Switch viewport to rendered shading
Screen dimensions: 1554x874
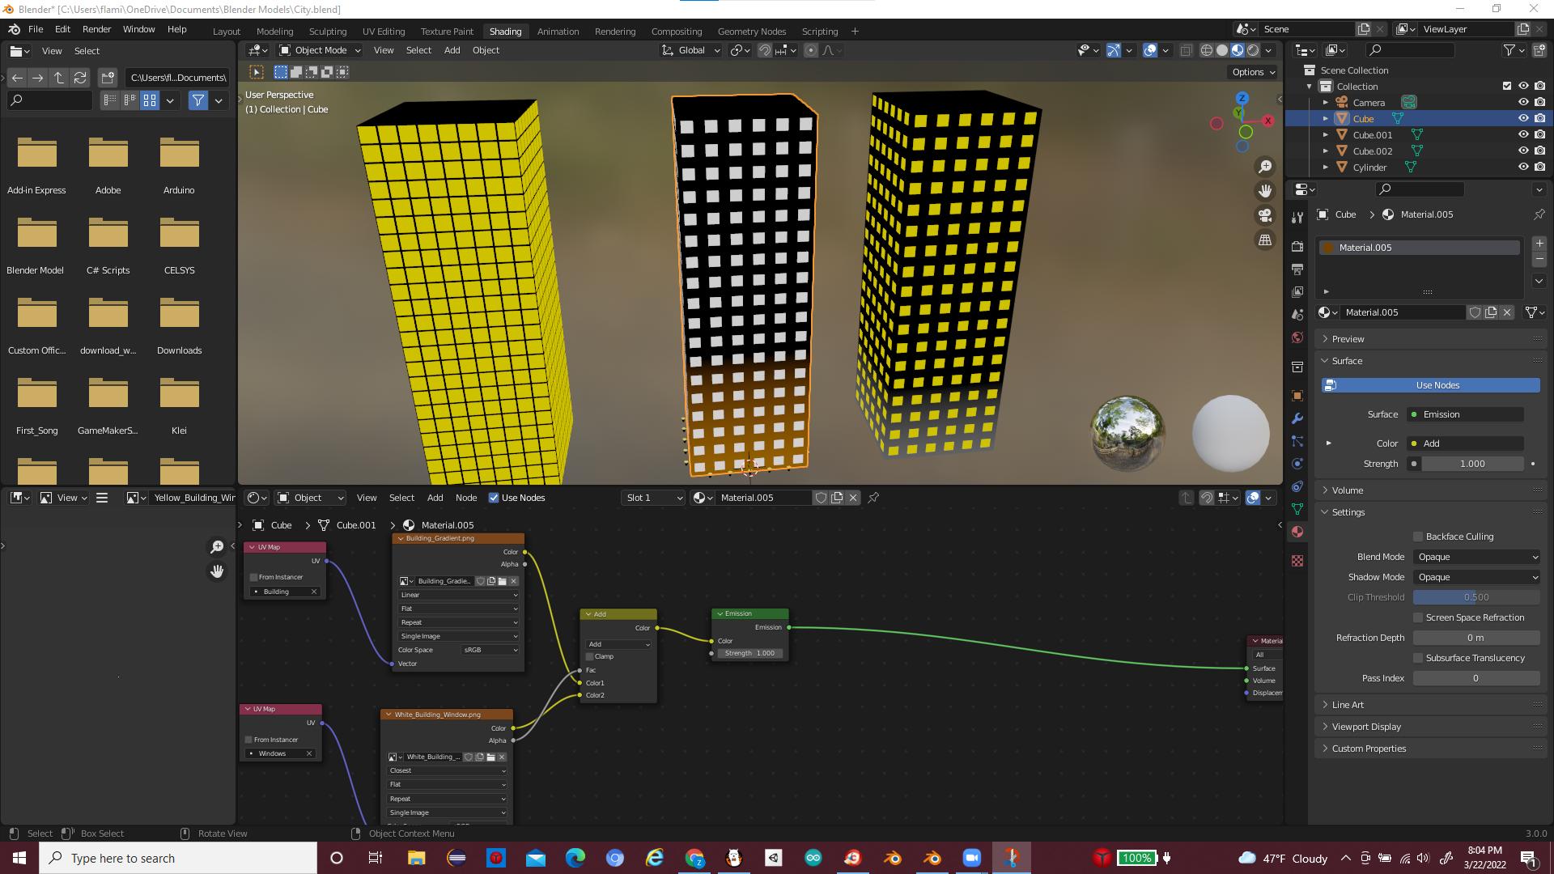click(1253, 50)
